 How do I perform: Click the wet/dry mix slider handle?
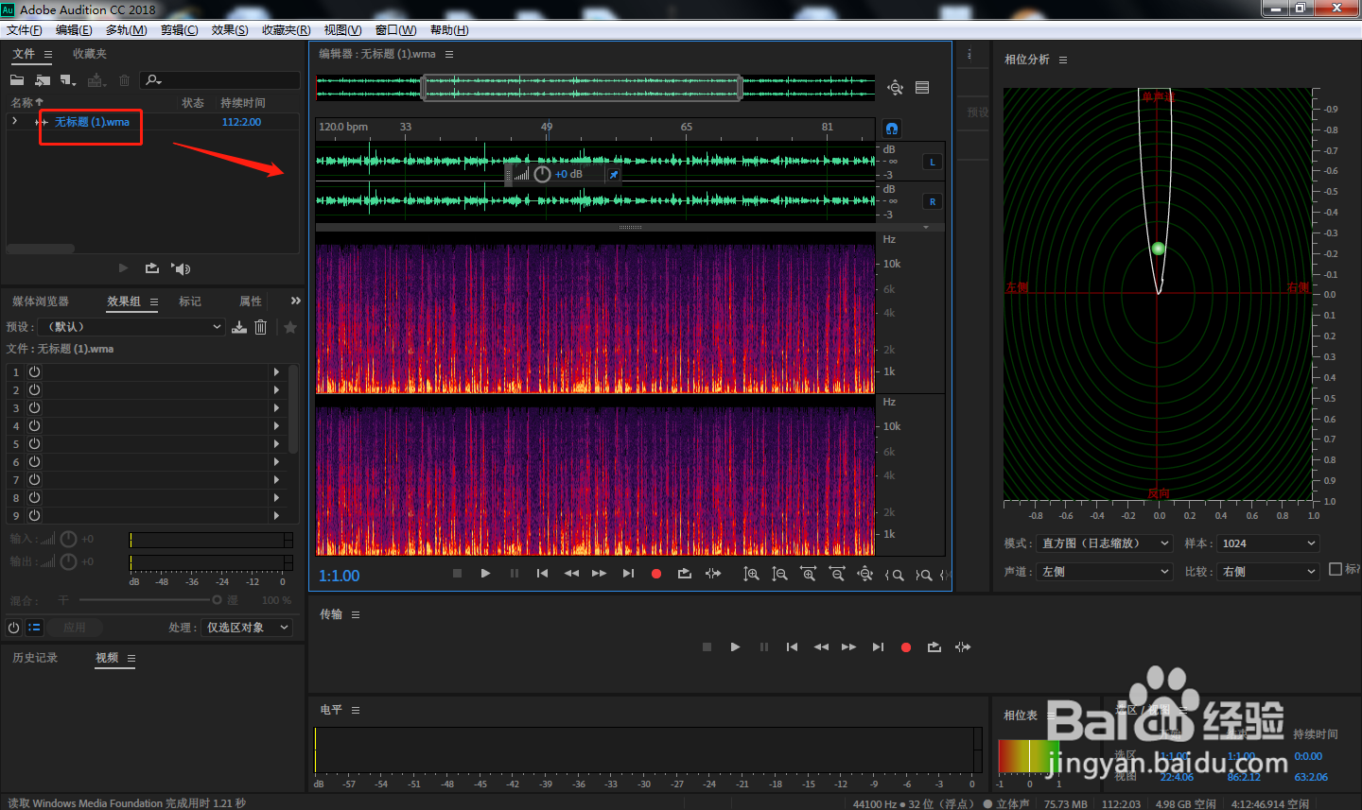[x=217, y=600]
